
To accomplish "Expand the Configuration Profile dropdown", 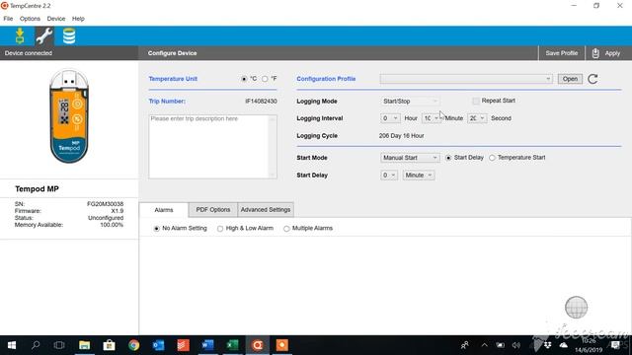I will point(466,79).
